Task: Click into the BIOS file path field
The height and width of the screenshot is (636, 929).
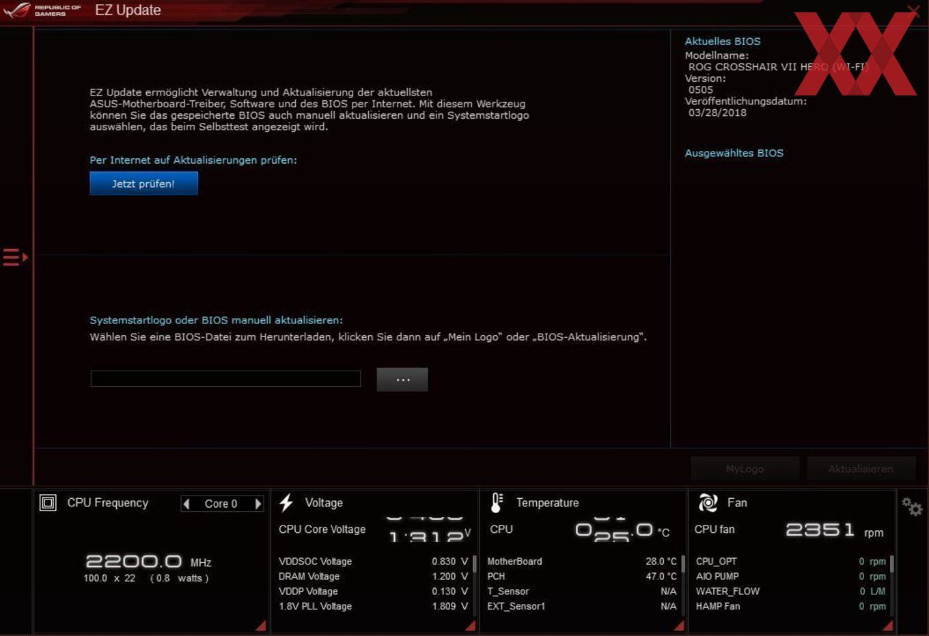Action: coord(225,379)
